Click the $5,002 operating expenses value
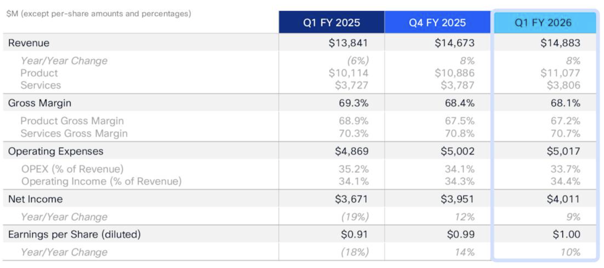Image resolution: width=604 pixels, height=268 pixels. [457, 151]
